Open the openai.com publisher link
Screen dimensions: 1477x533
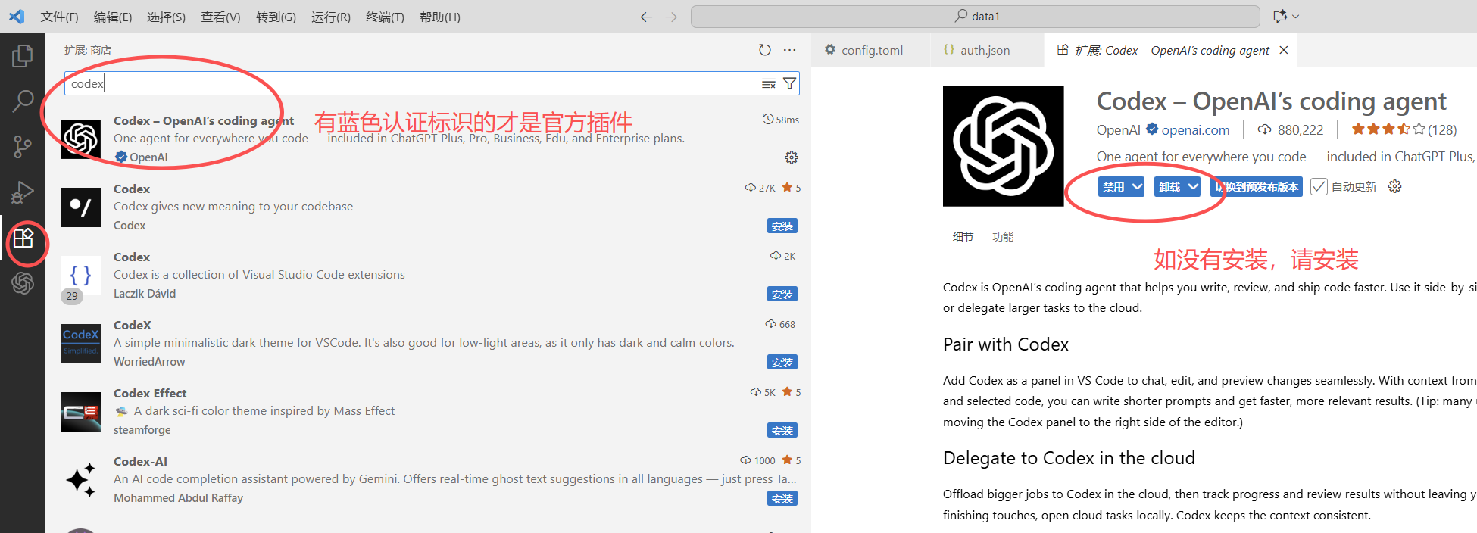click(x=1195, y=130)
